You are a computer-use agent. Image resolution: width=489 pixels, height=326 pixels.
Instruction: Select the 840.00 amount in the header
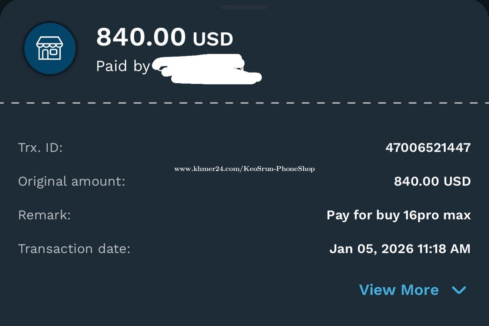(141, 37)
